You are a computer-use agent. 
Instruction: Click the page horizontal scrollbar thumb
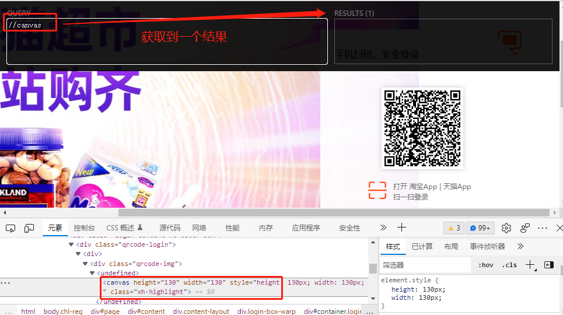tap(334, 213)
